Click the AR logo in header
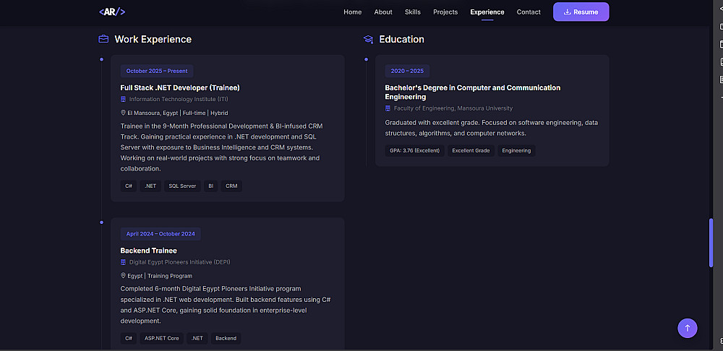 [x=112, y=12]
